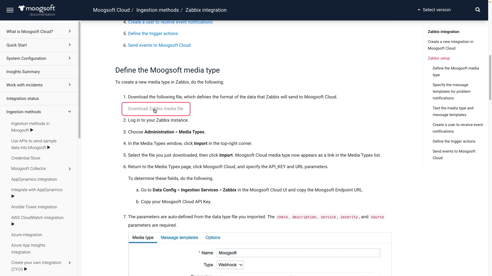The image size is (492, 276).
Task: Click the 'severity' code text
Action: tap(349, 217)
